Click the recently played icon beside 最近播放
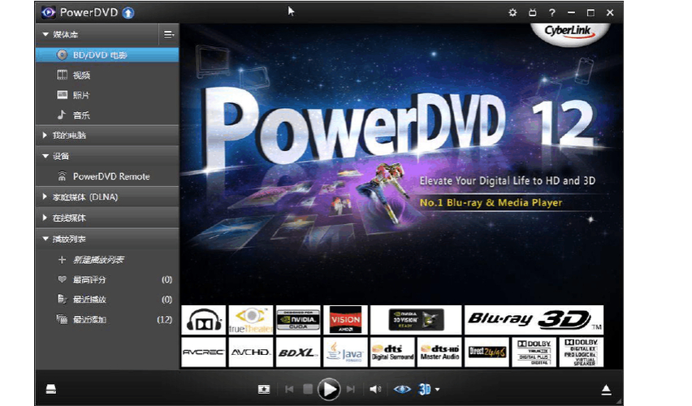The width and height of the screenshot is (692, 406). coord(63,299)
